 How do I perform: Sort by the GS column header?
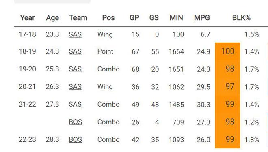(x=154, y=18)
